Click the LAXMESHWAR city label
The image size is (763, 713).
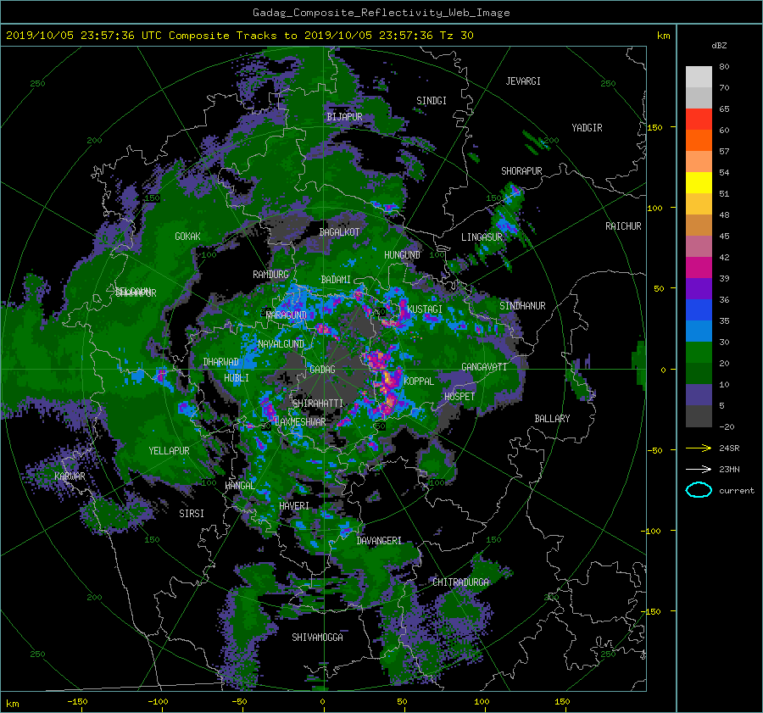tap(300, 422)
